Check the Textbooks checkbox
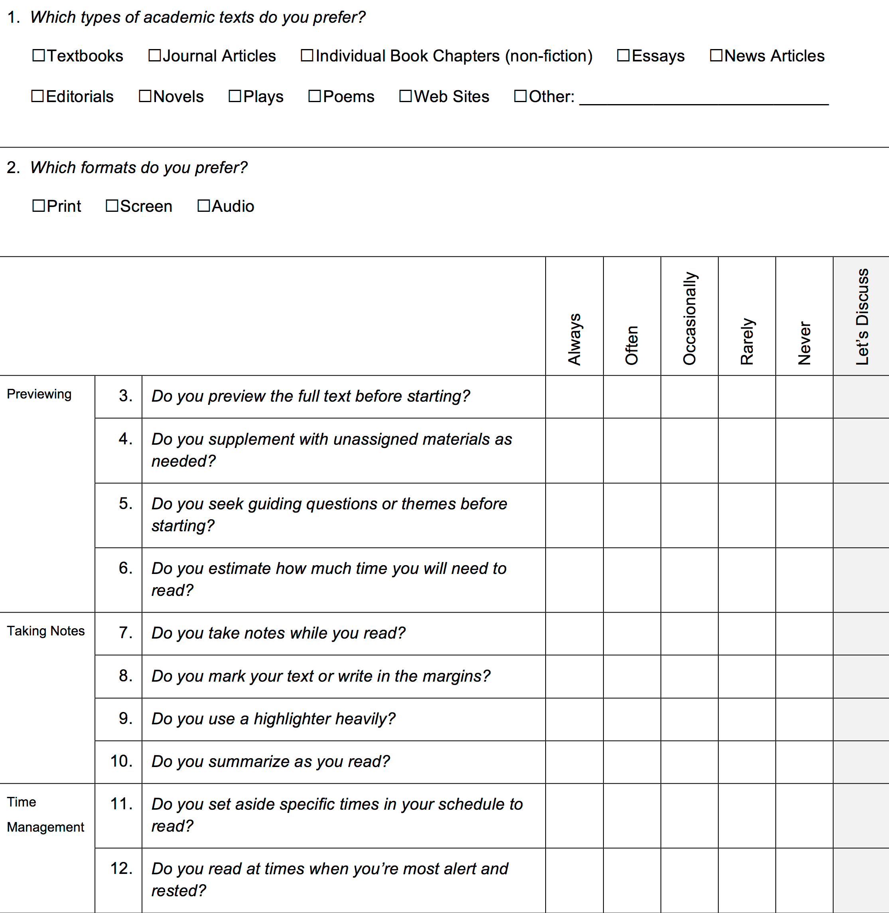This screenshot has width=889, height=913. point(39,55)
